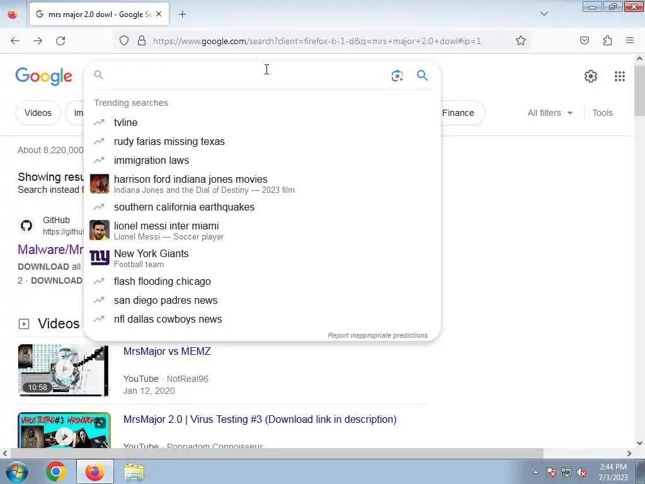List all tabs dropdown chevron

[x=544, y=14]
